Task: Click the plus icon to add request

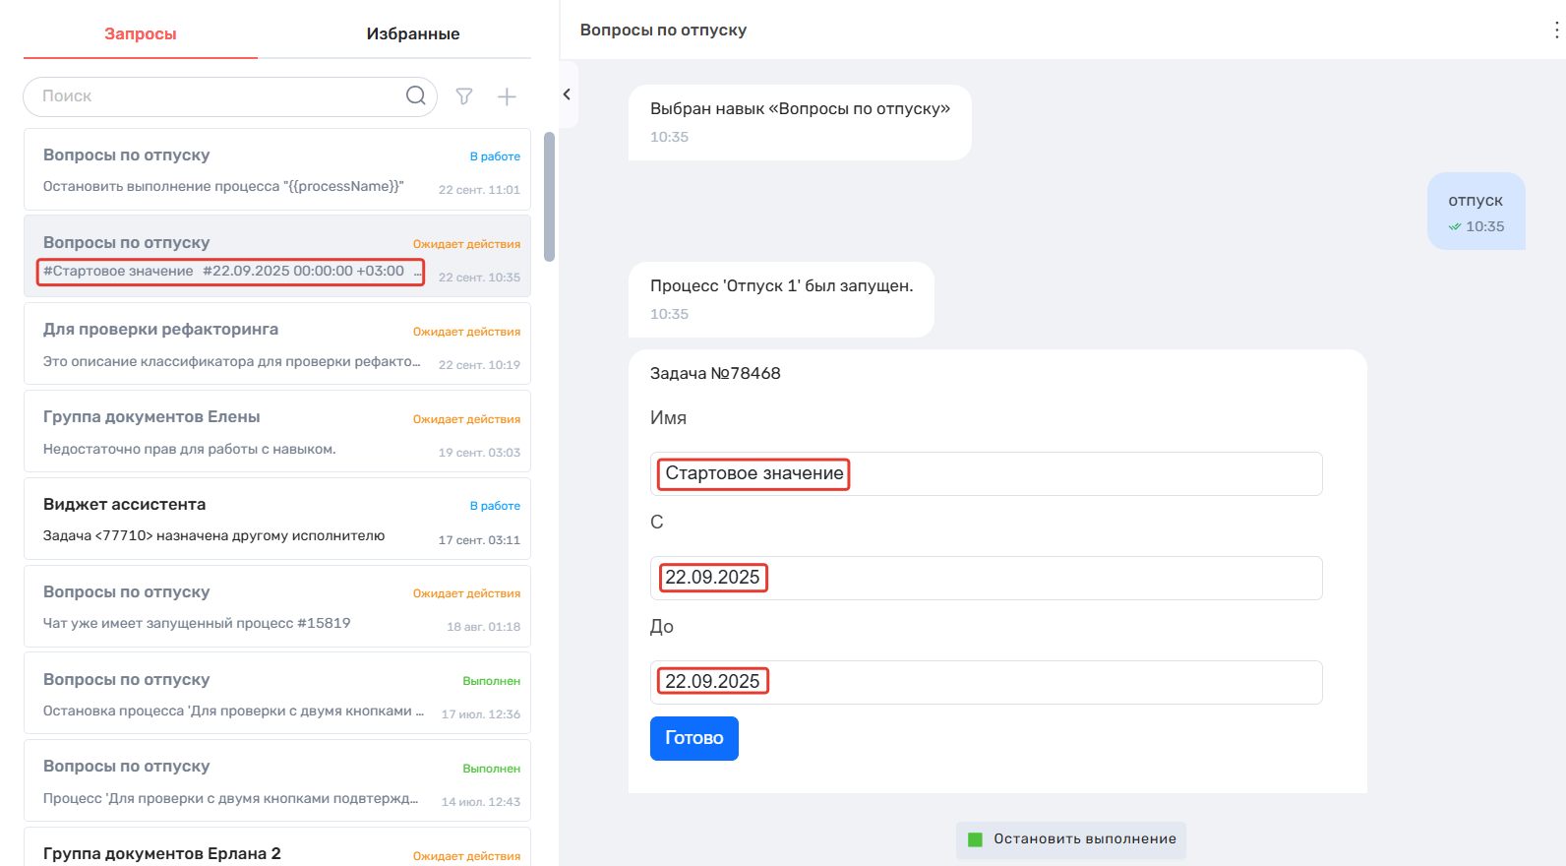Action: pos(507,96)
